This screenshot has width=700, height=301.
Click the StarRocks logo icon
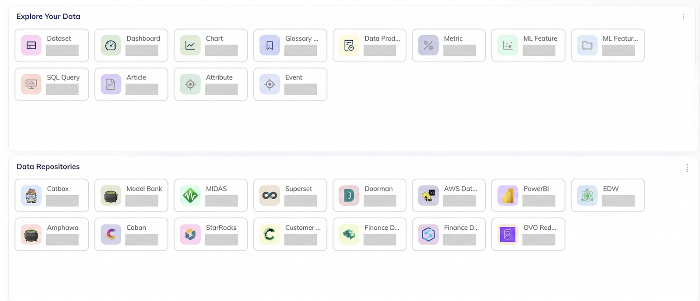(x=190, y=235)
